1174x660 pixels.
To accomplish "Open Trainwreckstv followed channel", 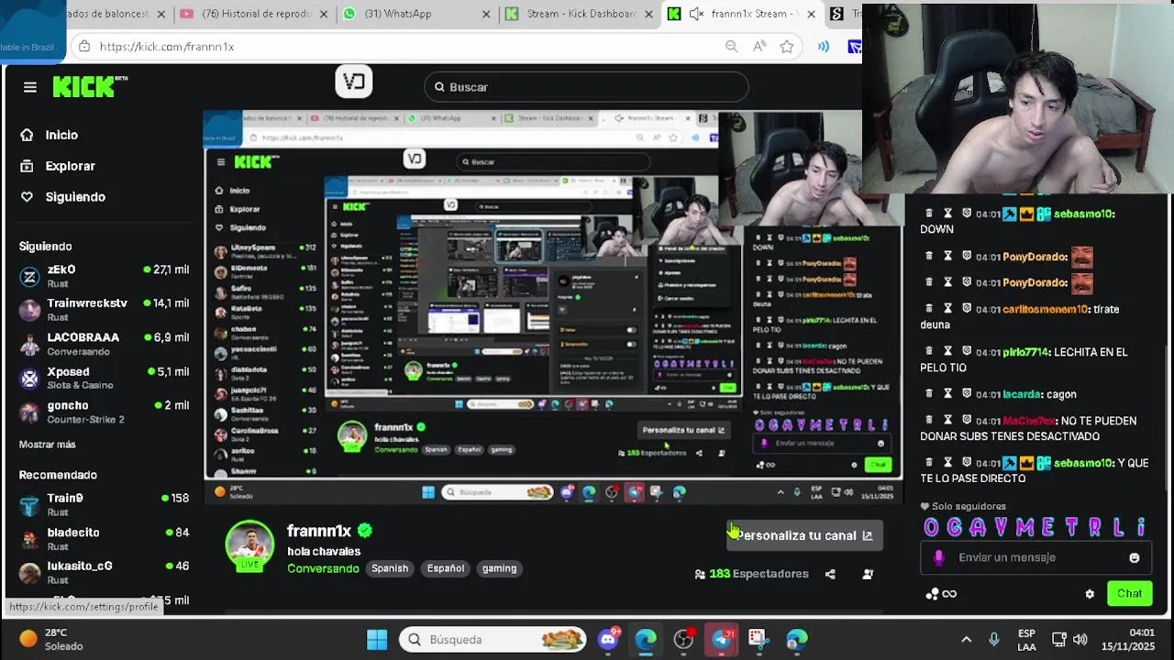I will (x=104, y=310).
